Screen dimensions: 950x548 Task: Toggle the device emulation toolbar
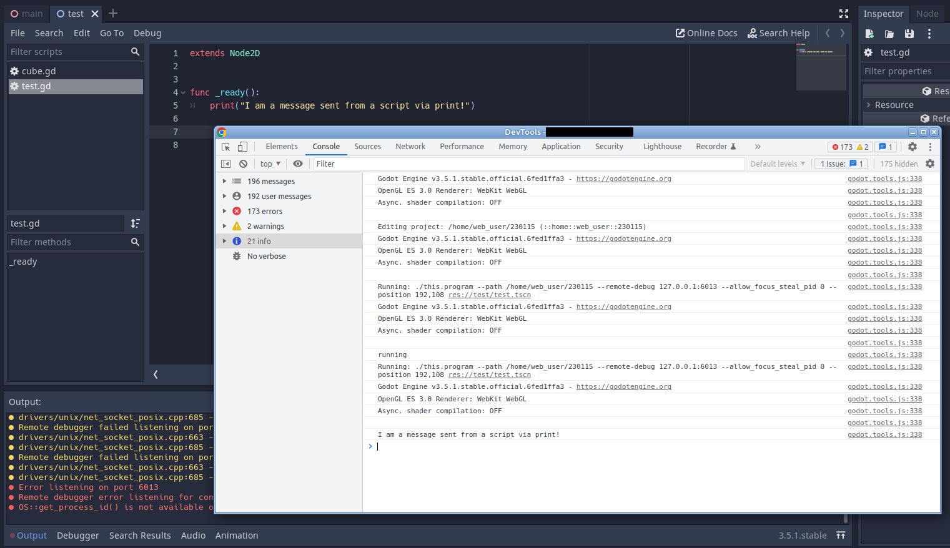coord(242,146)
